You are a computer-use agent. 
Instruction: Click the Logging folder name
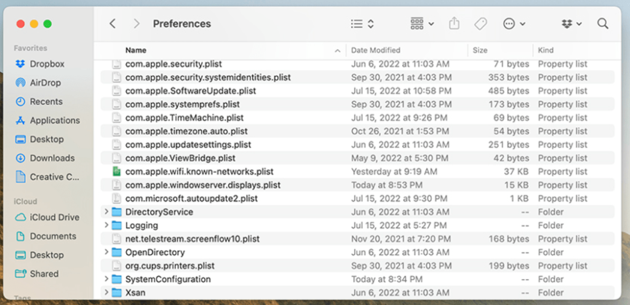(x=142, y=226)
